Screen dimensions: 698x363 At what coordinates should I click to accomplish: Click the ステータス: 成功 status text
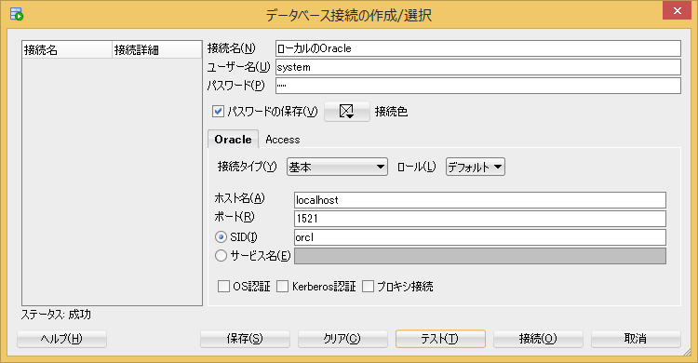pos(56,315)
